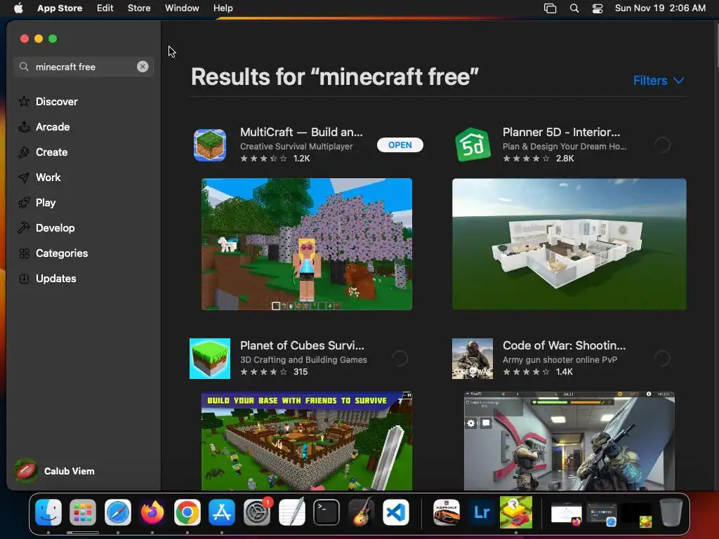
Task: Launch Google Chrome from the Dock
Action: point(187,512)
